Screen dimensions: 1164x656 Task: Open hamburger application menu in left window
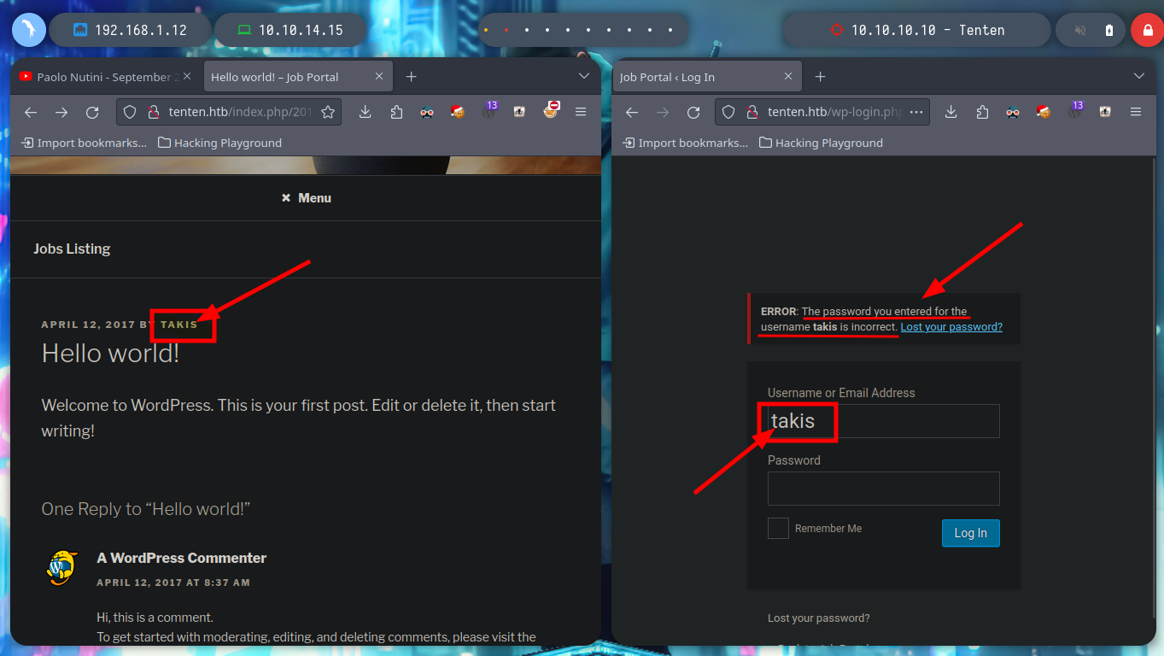click(x=581, y=112)
